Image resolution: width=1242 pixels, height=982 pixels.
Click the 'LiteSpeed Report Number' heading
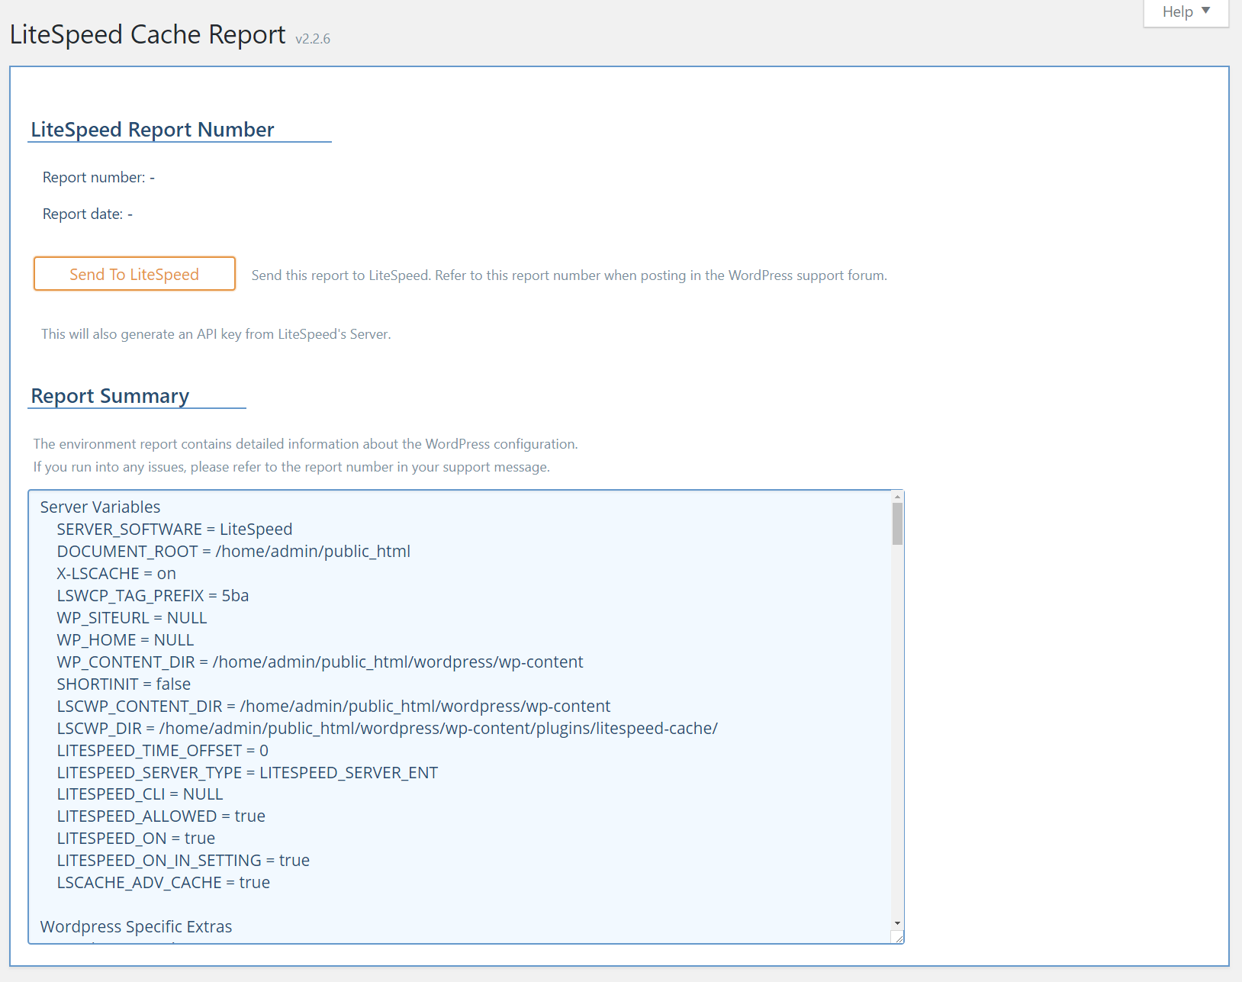click(x=153, y=130)
